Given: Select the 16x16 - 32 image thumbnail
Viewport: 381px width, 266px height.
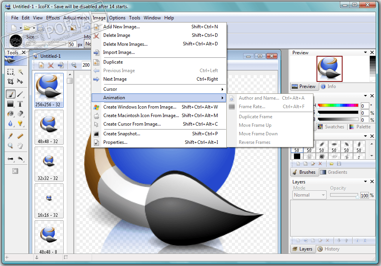Looking at the screenshot, I should point(49,201).
